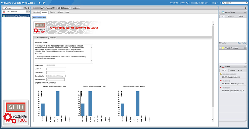Click the Password input field
Viewport: 249px width, 129px height.
click(56, 73)
